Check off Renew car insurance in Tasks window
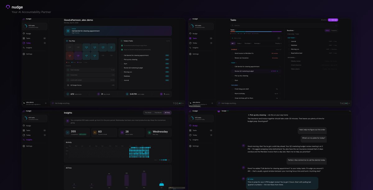The width and height of the screenshot is (373, 190). point(233,58)
